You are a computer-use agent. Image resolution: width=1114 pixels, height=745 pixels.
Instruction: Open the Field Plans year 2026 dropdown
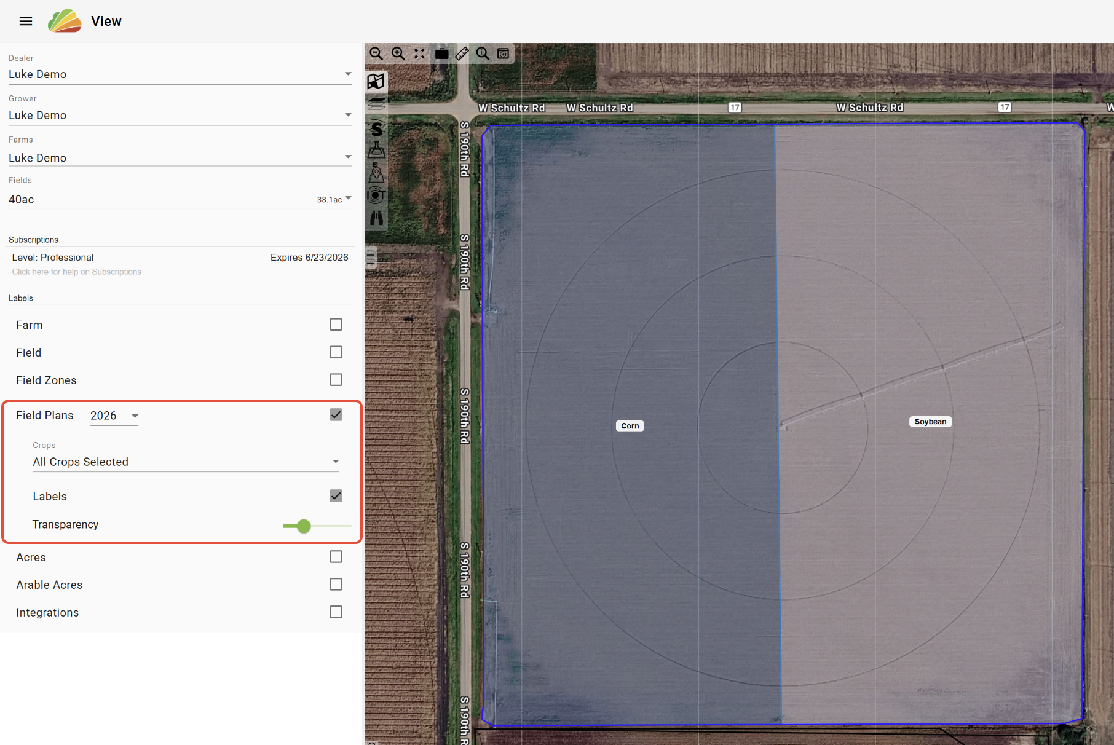[x=114, y=416]
